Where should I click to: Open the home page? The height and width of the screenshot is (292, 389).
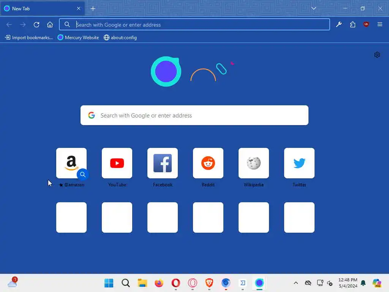click(50, 25)
